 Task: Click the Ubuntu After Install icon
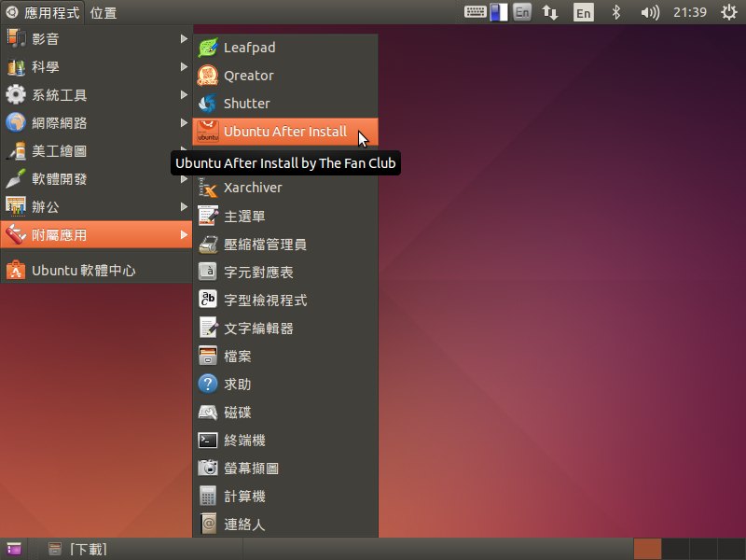coord(208,132)
